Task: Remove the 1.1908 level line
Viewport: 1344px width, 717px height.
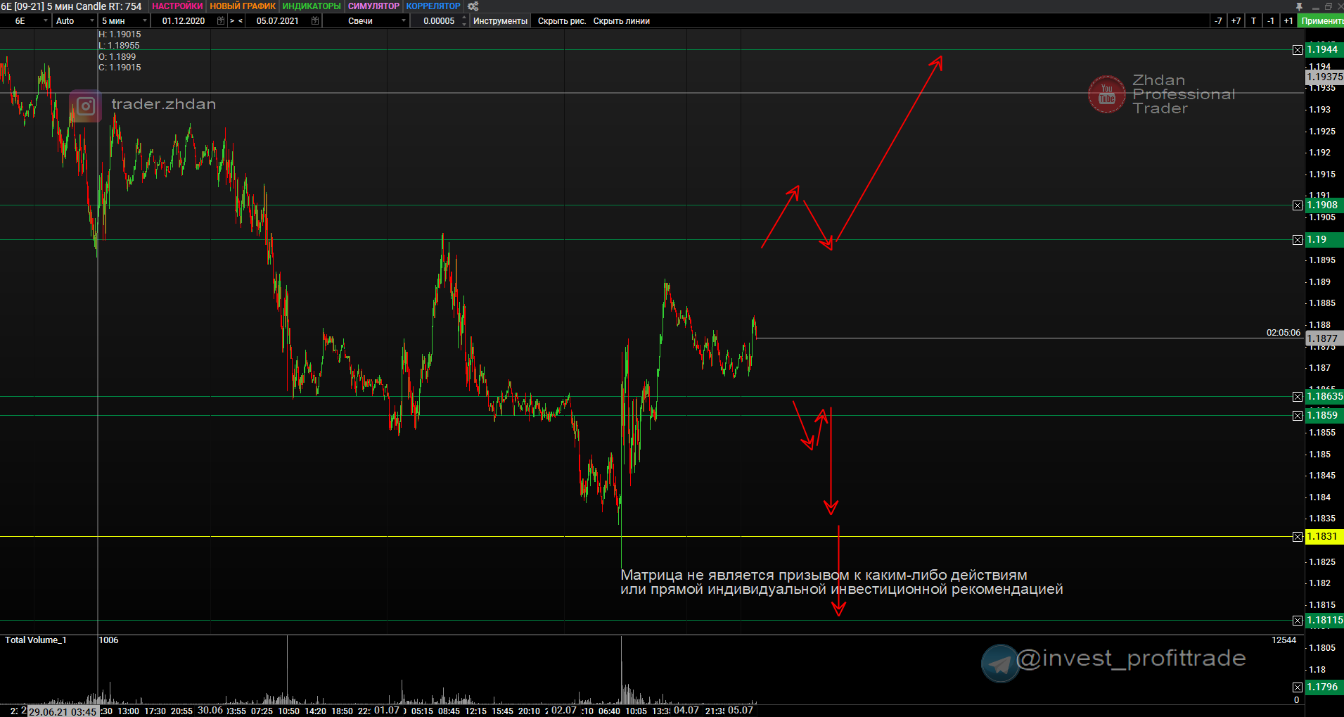Action: pyautogui.click(x=1298, y=205)
